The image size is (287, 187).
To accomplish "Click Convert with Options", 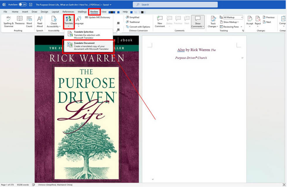I will pyautogui.click(x=138, y=27).
